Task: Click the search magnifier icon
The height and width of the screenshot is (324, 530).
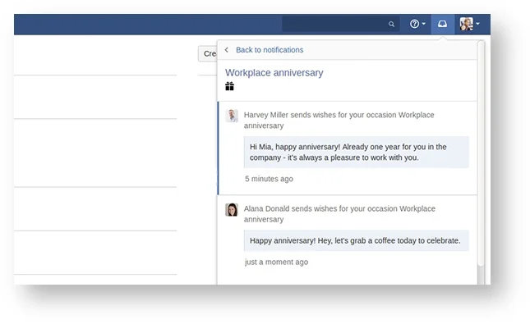Action: click(x=391, y=24)
